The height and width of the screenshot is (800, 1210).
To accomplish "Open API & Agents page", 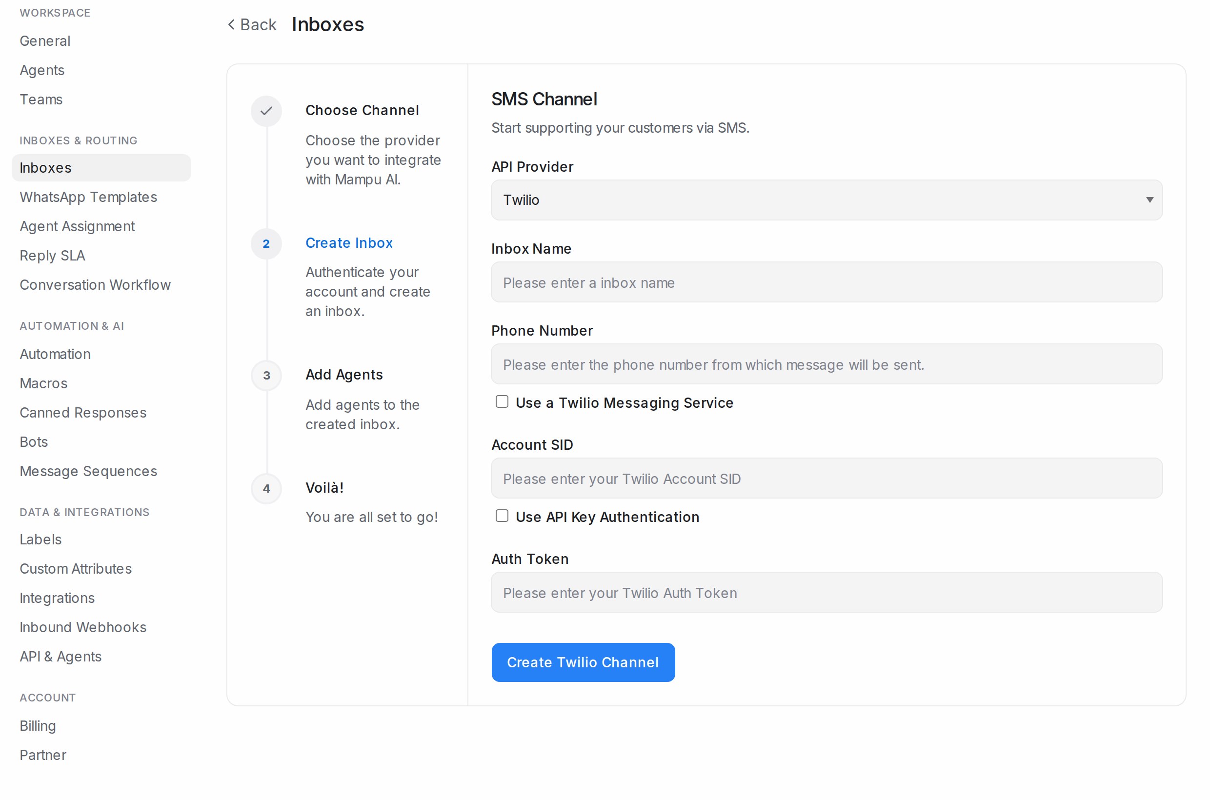I will [x=60, y=657].
